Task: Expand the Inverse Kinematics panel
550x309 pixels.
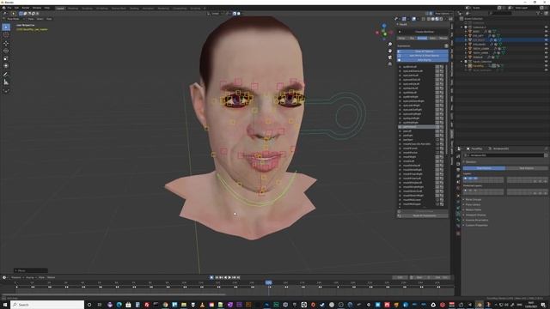Action: pos(476,220)
